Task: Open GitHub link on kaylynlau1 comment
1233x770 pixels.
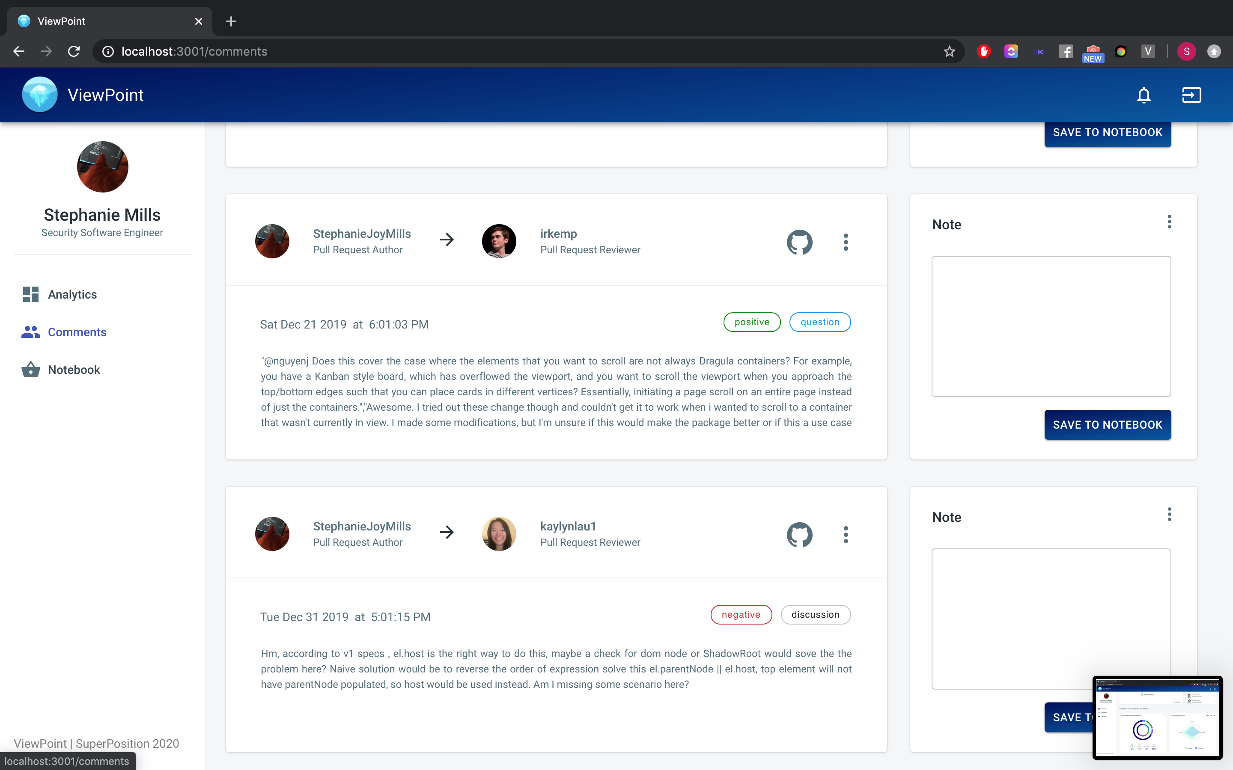Action: pos(799,535)
